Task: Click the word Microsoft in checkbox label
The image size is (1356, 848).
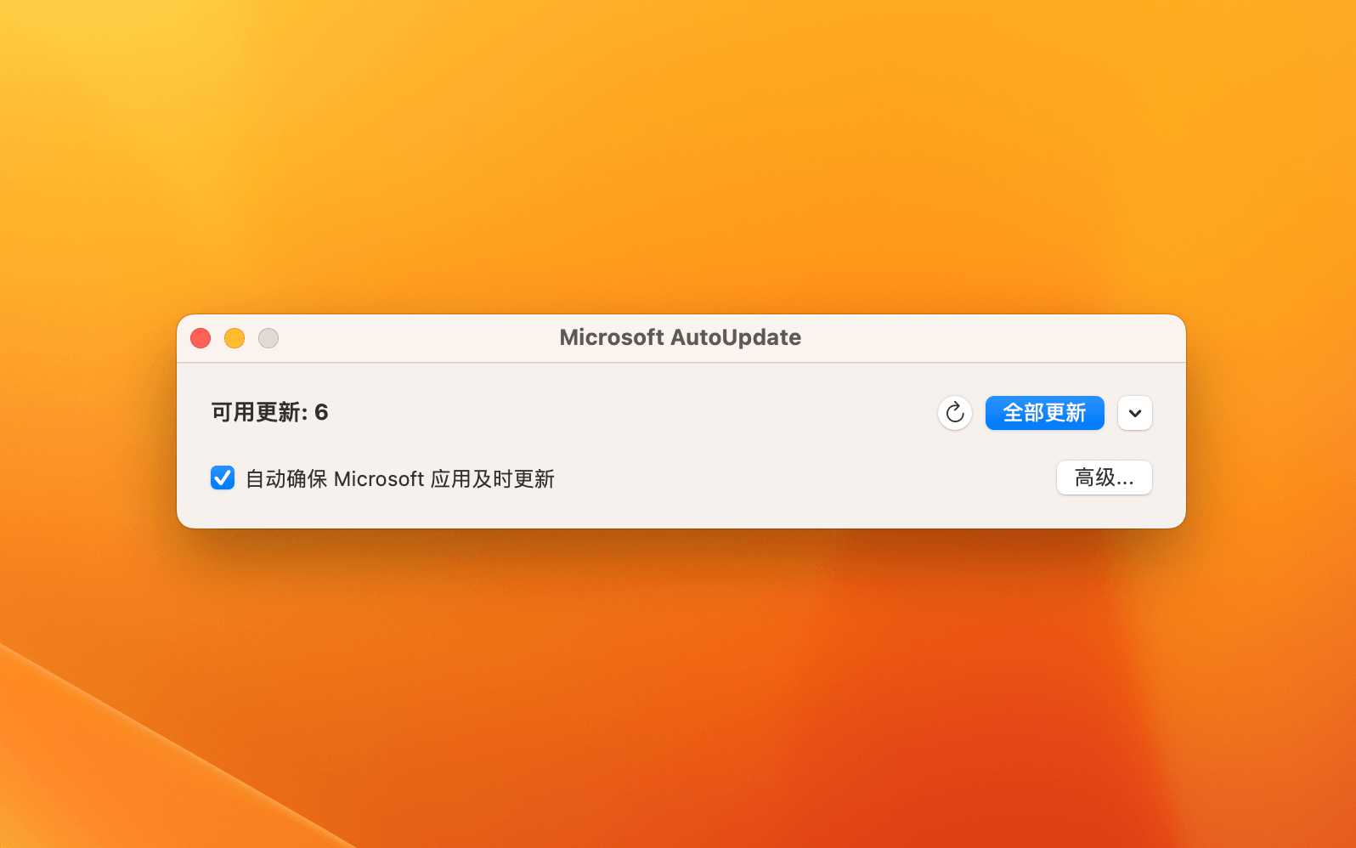Action: 379,479
